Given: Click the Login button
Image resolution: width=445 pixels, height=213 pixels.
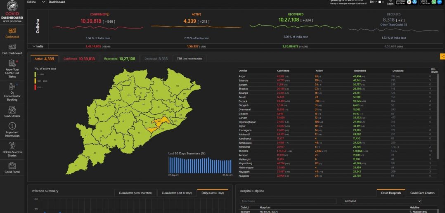Looking at the screenshot, I should 390,3.
